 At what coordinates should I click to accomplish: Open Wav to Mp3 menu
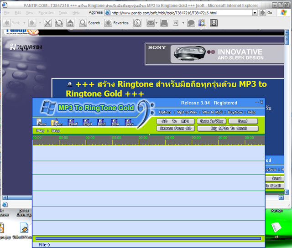coord(212,112)
